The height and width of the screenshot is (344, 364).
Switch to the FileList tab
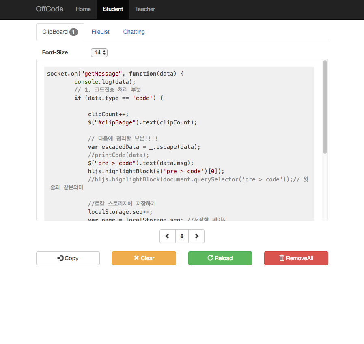100,32
